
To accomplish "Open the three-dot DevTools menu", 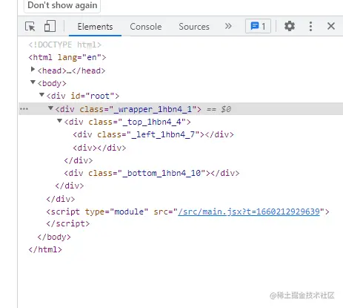I will pos(310,26).
